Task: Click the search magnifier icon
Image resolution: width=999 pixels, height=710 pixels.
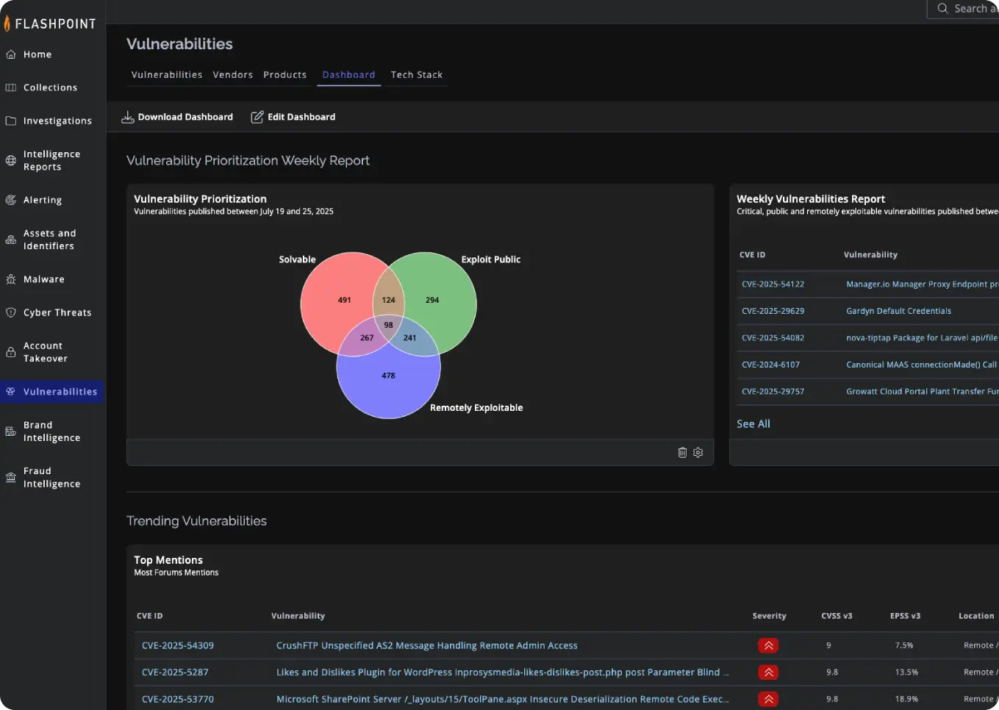Action: (942, 8)
